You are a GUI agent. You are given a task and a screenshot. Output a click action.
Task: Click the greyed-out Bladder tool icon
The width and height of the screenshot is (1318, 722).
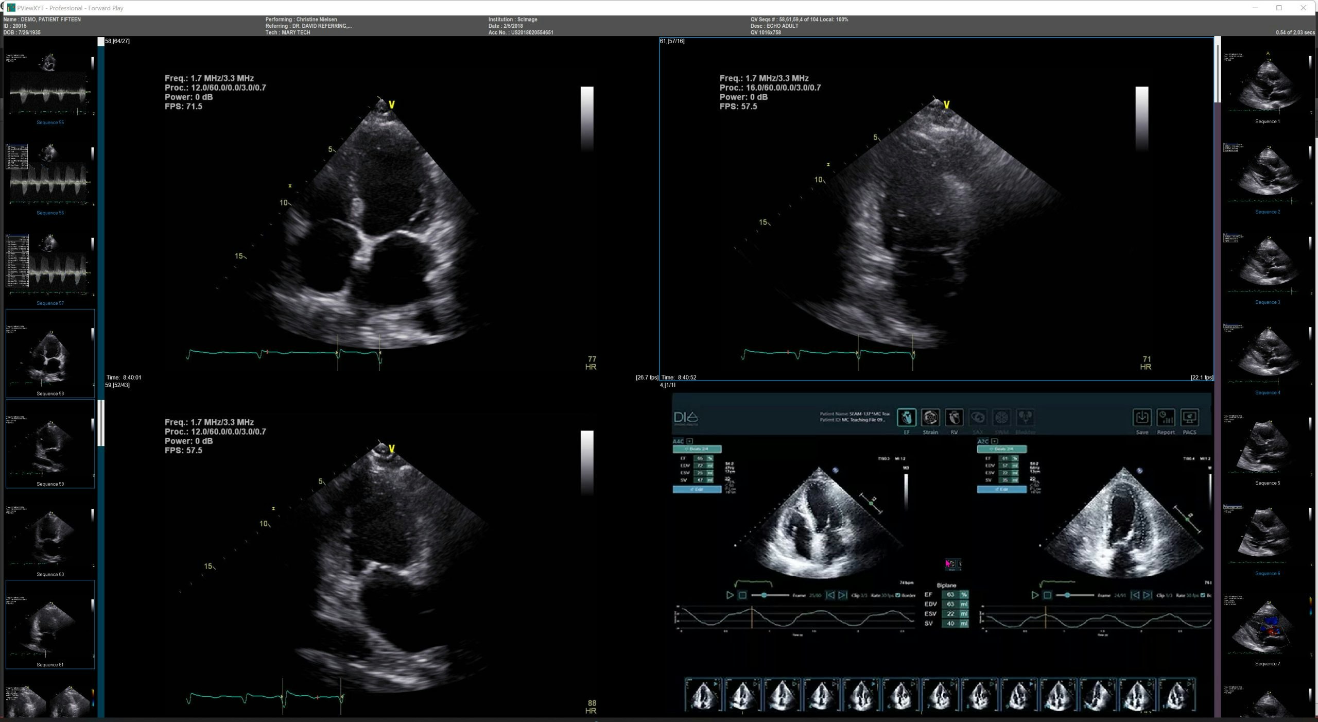1025,417
